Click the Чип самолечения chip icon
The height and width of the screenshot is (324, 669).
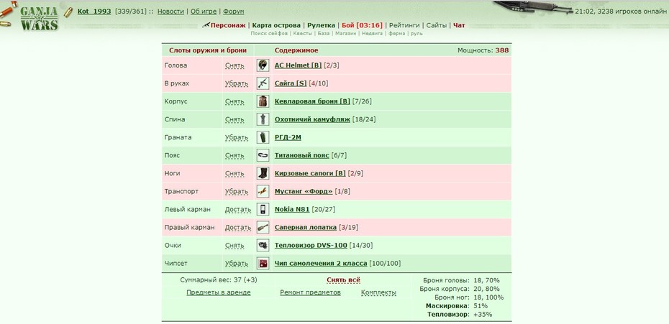[263, 264]
